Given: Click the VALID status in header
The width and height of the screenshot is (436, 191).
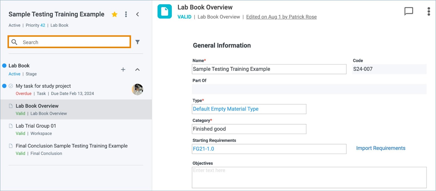Looking at the screenshot, I should (x=184, y=17).
